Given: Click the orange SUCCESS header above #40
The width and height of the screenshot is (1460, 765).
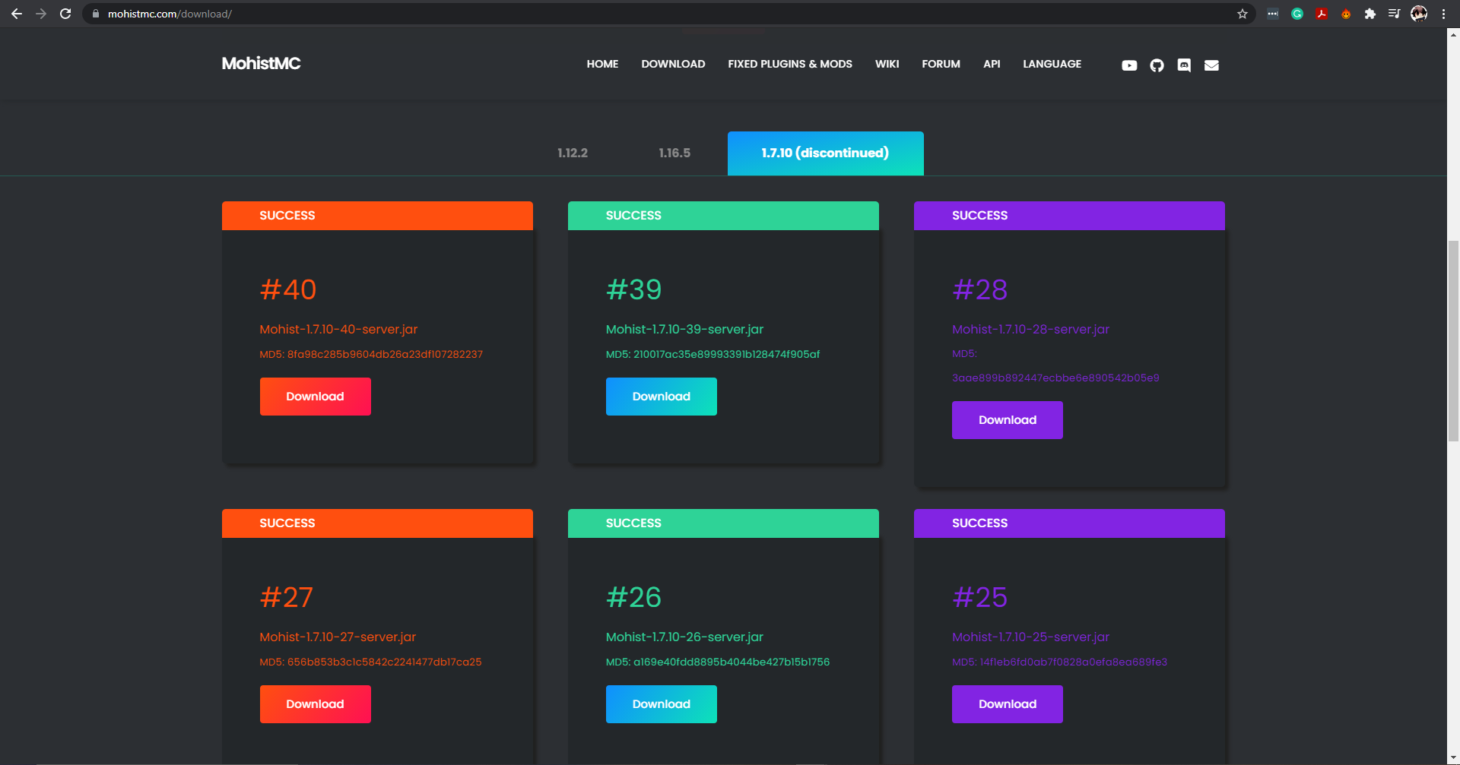Looking at the screenshot, I should (377, 216).
